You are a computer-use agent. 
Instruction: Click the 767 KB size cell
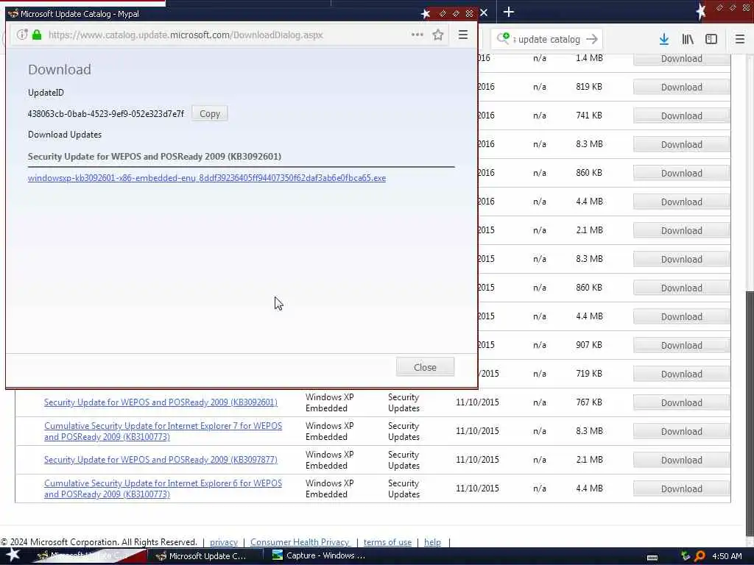coord(589,402)
